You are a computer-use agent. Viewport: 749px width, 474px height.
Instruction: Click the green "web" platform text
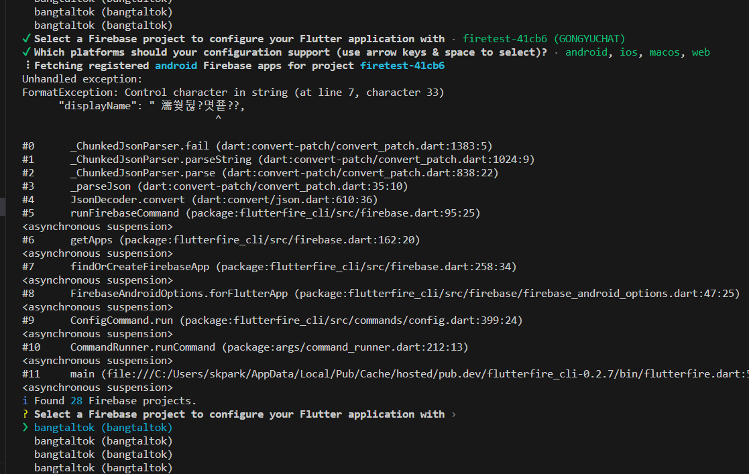click(x=700, y=52)
